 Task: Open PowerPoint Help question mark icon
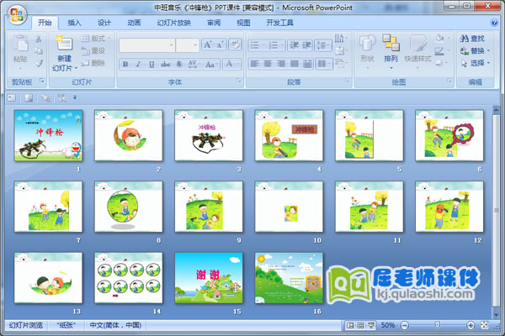494,23
